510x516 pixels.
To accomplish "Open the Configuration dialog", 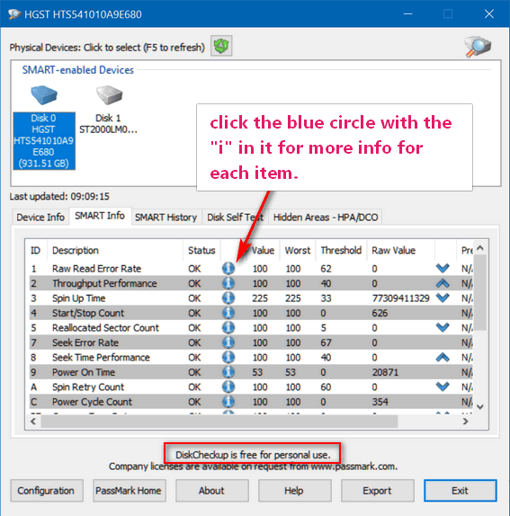I will pos(47,491).
